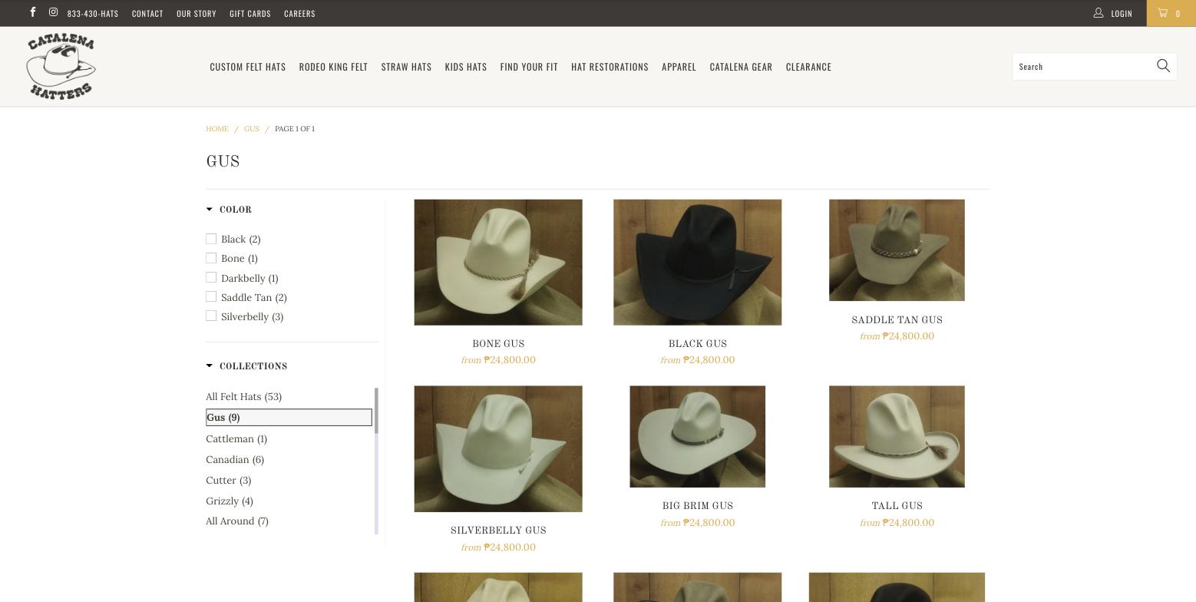Viewport: 1196px width, 602px height.
Task: Open the Careers link
Action: tap(299, 14)
